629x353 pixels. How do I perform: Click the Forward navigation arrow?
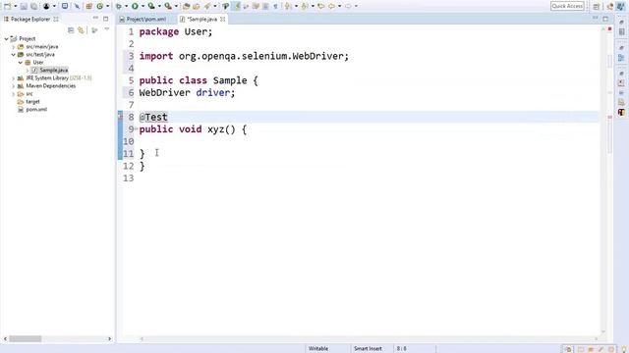tap(348, 6)
